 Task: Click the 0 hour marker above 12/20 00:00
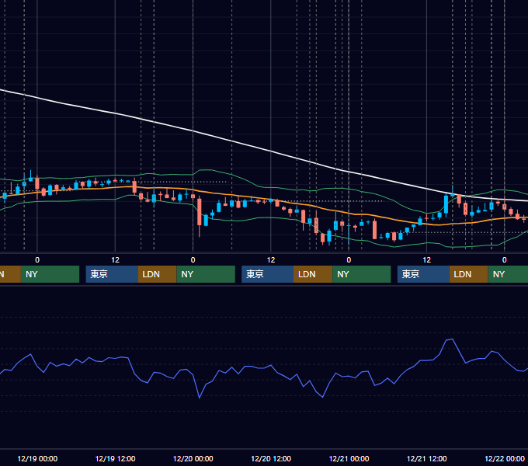click(193, 260)
